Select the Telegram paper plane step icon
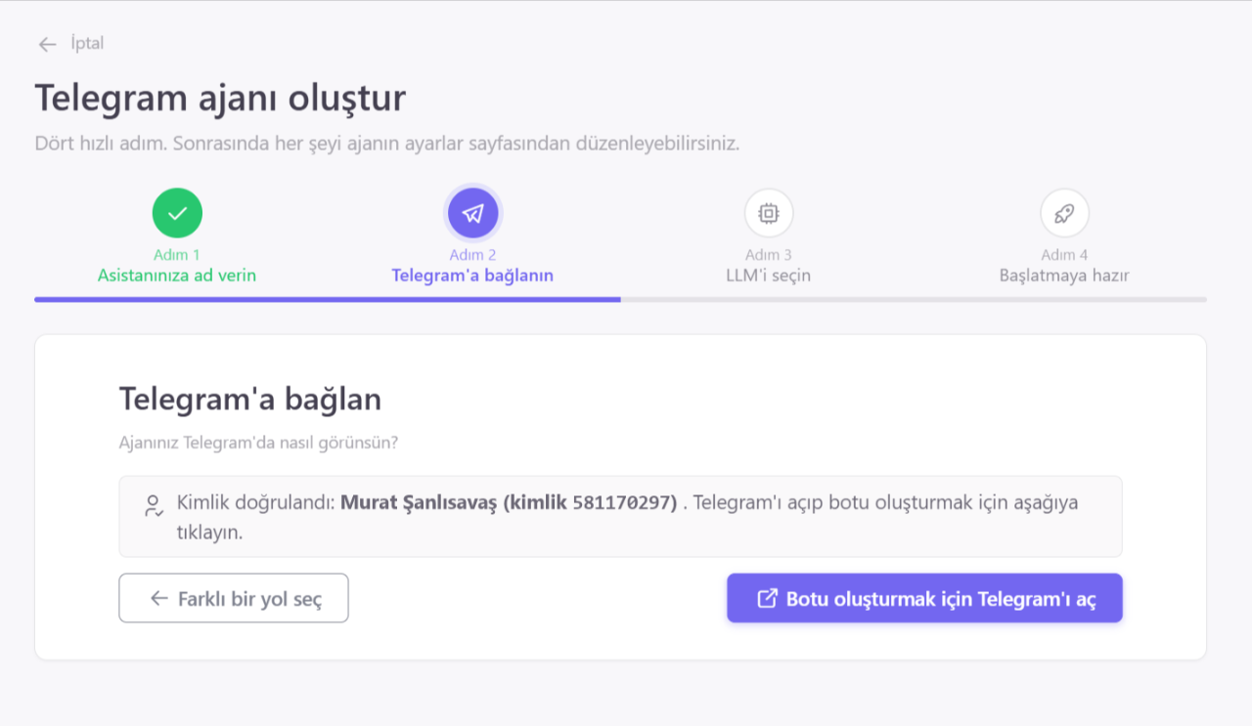Image resolution: width=1252 pixels, height=726 pixels. (472, 213)
